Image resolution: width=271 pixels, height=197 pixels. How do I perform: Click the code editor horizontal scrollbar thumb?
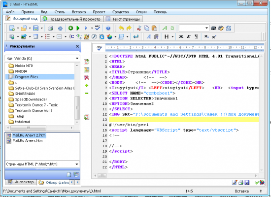coord(102,176)
